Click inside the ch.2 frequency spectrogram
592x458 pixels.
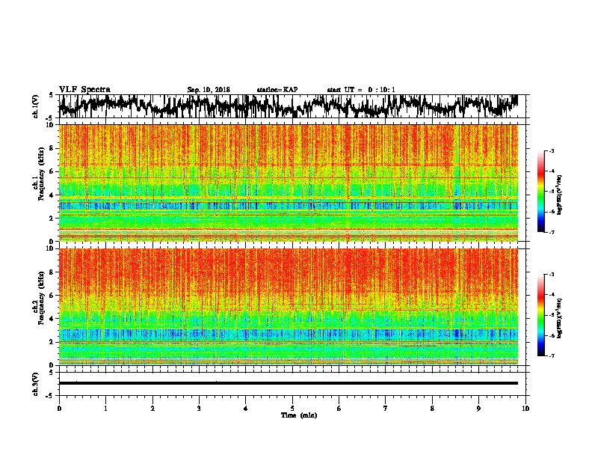(289, 307)
